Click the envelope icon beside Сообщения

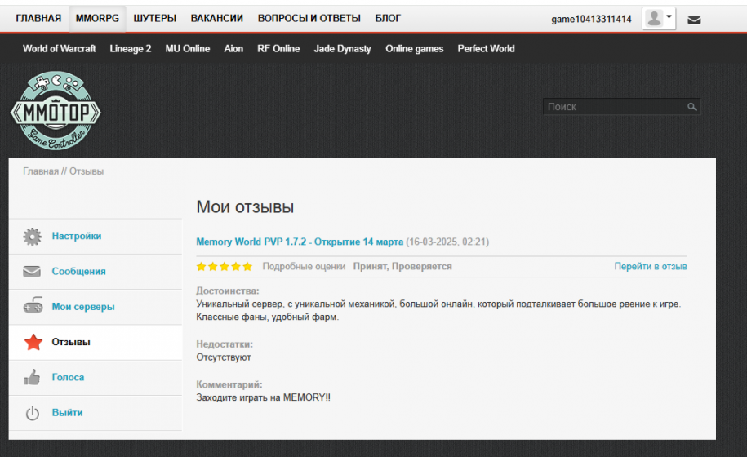(32, 271)
